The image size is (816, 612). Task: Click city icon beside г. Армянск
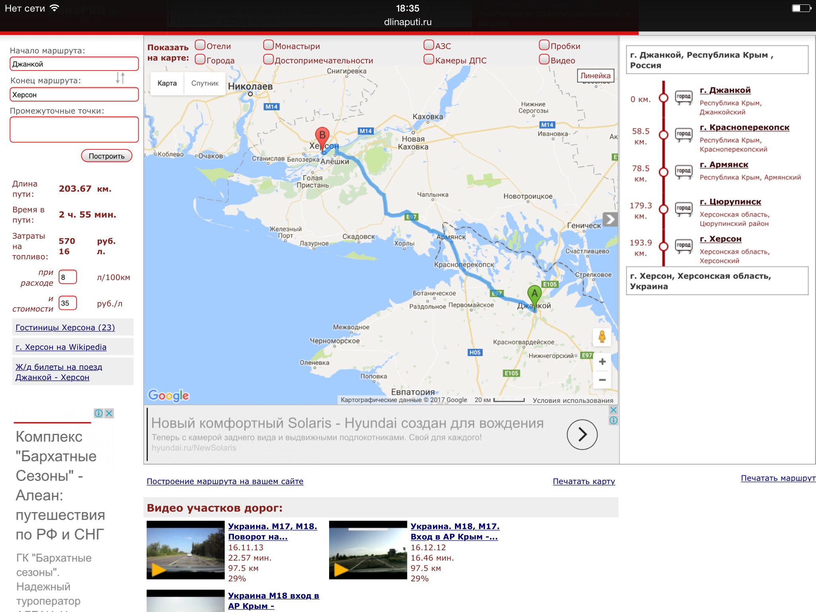(683, 171)
